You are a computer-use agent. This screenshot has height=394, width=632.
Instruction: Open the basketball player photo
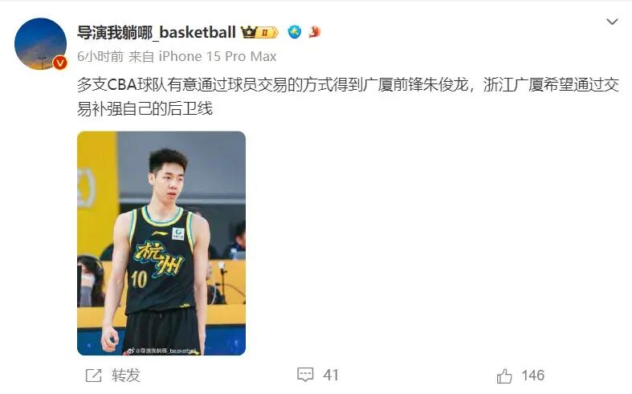coord(161,243)
